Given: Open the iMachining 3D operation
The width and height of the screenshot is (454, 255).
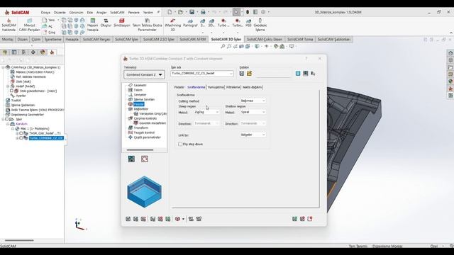Looking at the screenshot, I should (172, 25).
